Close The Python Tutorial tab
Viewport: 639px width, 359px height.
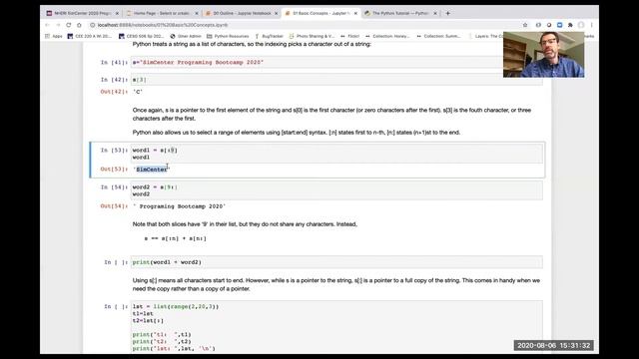435,13
